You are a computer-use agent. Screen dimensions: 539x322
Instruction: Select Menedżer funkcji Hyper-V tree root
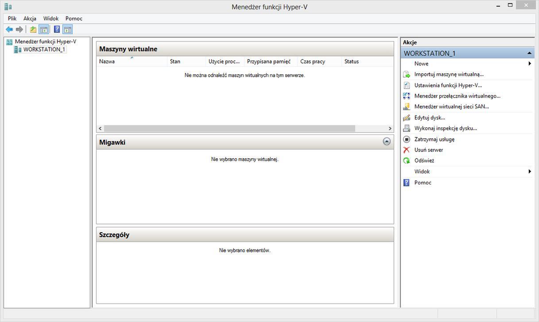[46, 42]
